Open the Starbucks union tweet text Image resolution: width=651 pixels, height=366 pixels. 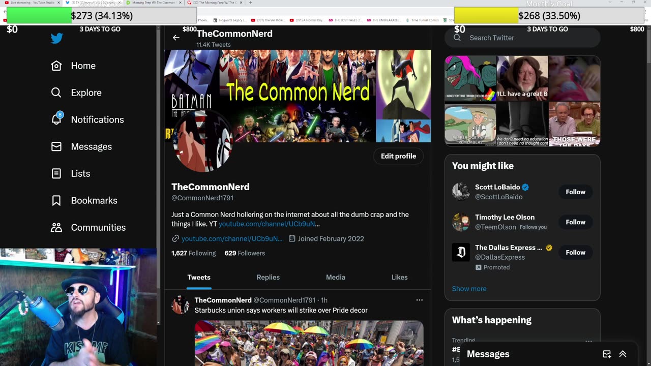click(x=281, y=310)
